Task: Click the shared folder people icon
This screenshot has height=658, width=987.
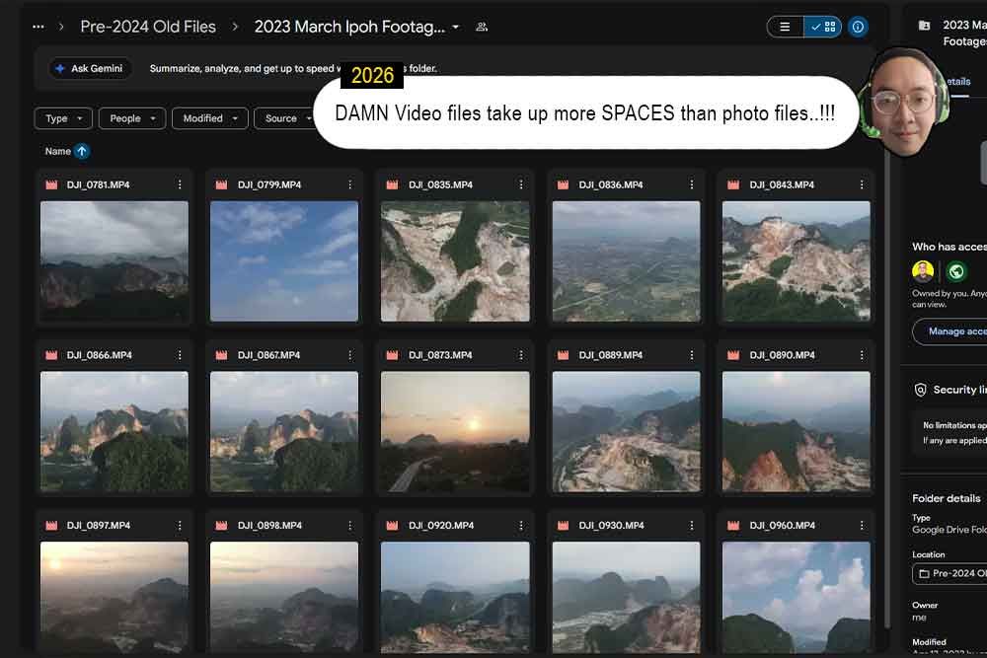Action: tap(482, 27)
